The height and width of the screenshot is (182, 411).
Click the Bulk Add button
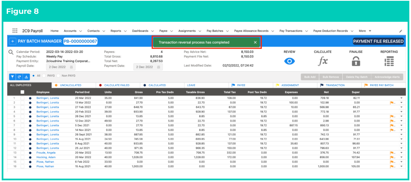[310, 77]
